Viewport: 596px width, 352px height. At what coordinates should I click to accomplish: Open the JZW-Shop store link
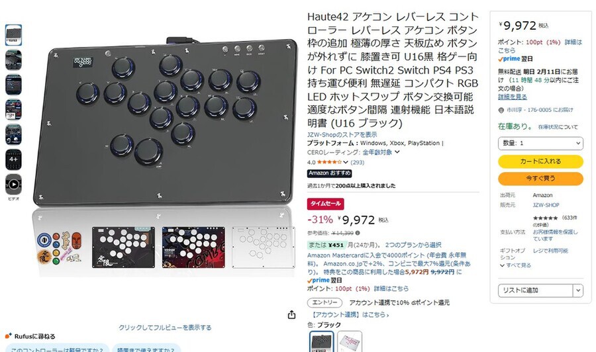342,134
